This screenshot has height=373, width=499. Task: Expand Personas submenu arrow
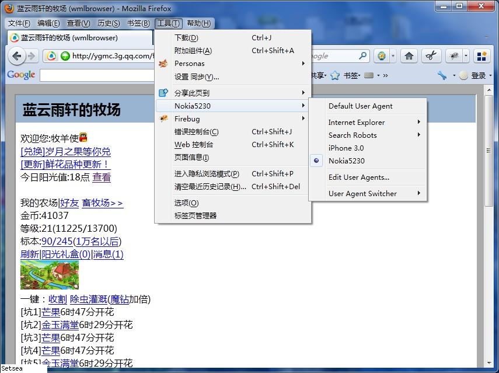[303, 63]
